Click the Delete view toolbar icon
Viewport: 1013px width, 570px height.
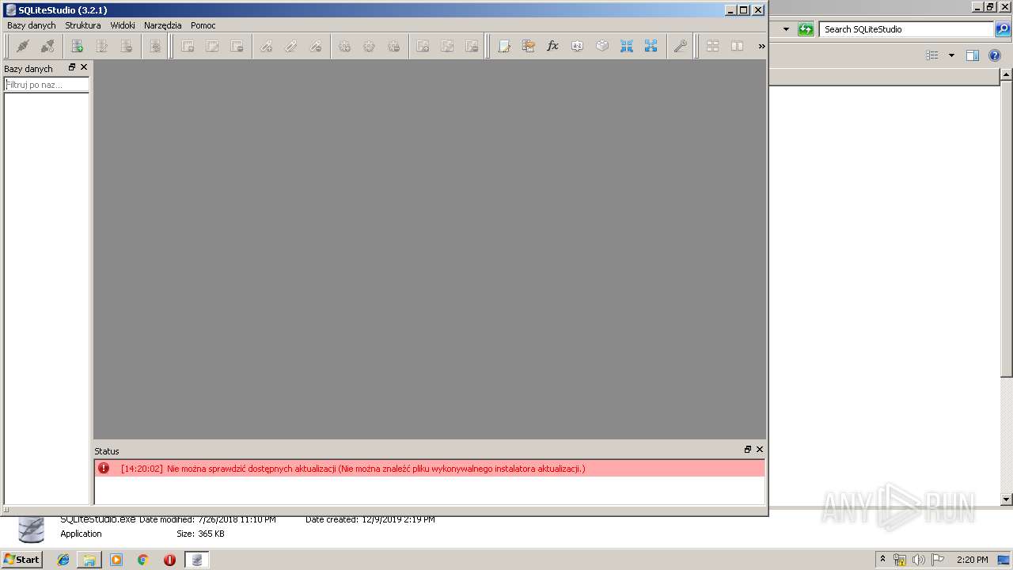[x=472, y=47]
